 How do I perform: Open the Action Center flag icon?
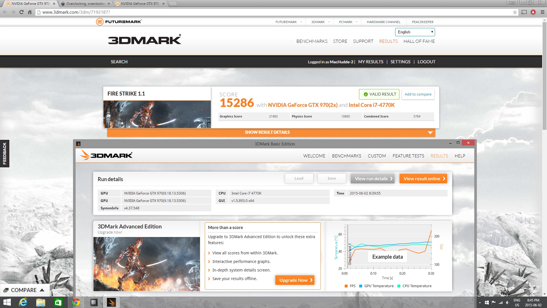coord(493,303)
